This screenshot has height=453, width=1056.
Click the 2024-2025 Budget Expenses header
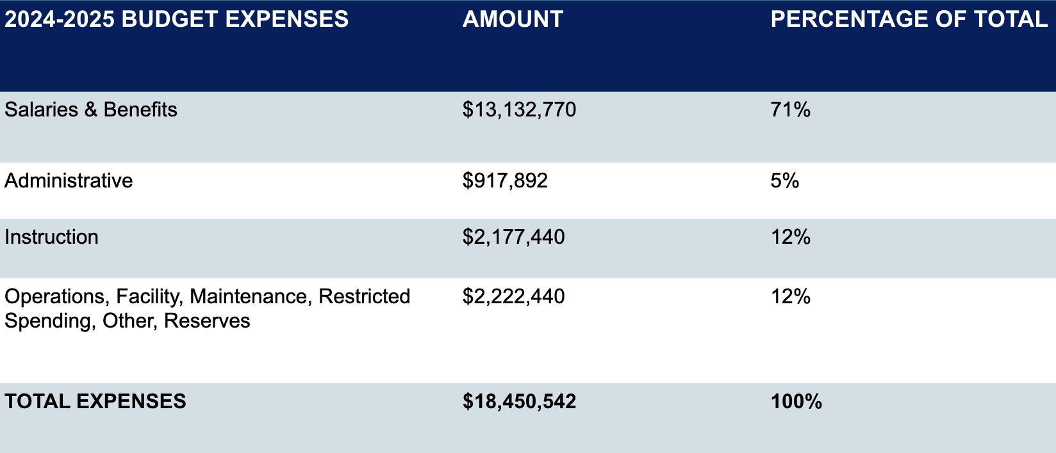tap(177, 19)
